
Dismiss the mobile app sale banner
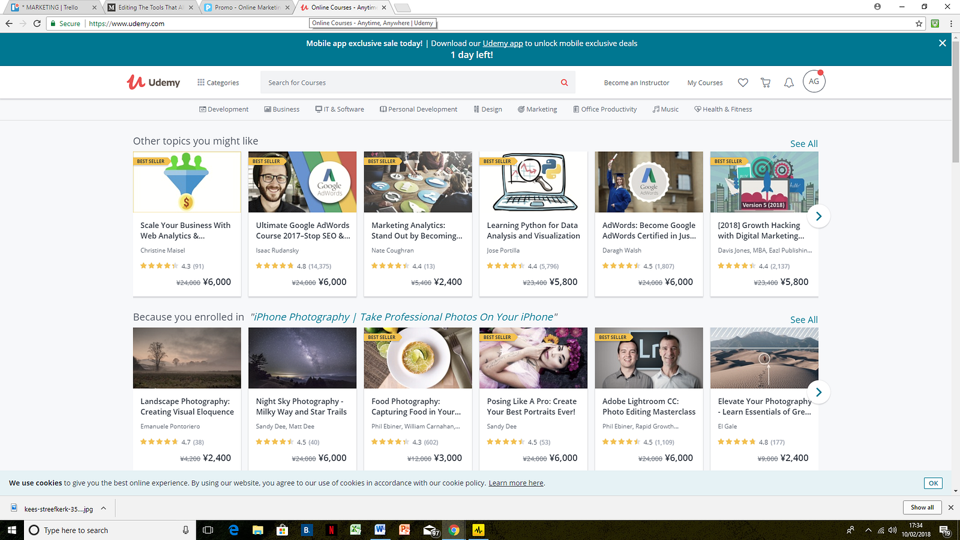pyautogui.click(x=943, y=43)
